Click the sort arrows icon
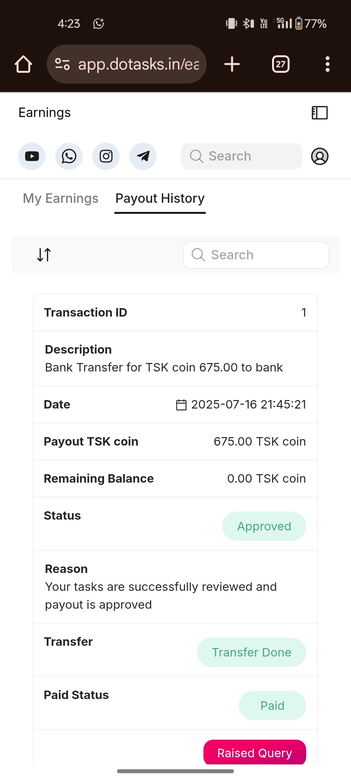This screenshot has height=780, width=351. click(44, 255)
